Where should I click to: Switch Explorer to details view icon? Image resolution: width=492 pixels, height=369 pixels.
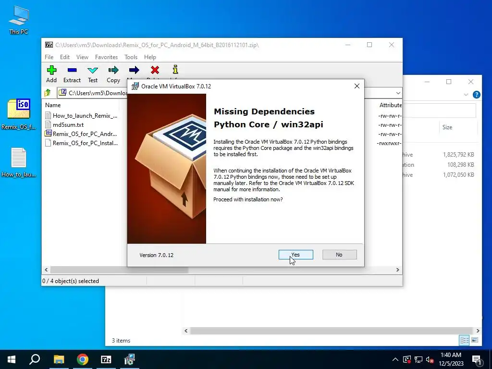tap(464, 340)
